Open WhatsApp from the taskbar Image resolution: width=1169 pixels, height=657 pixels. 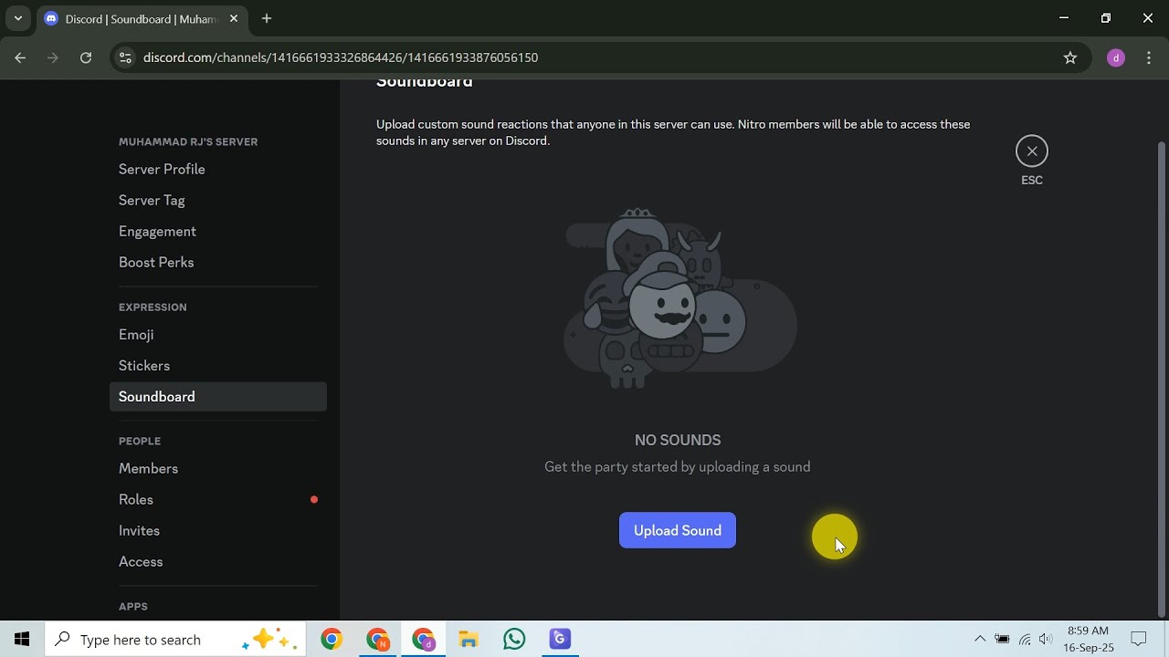(514, 640)
